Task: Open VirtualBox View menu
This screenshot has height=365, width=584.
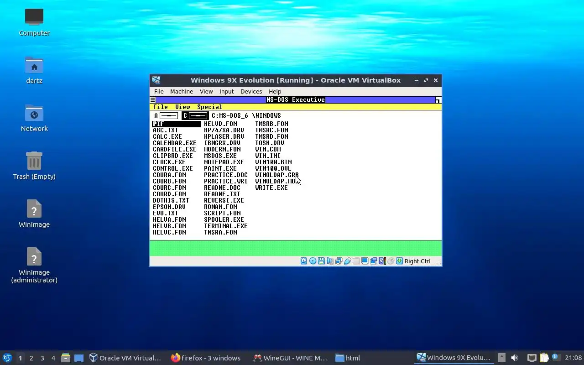Action: [206, 91]
